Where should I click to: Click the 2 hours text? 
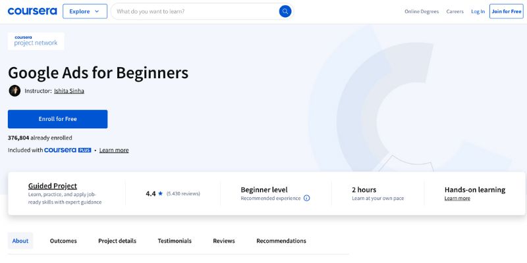pyautogui.click(x=364, y=190)
